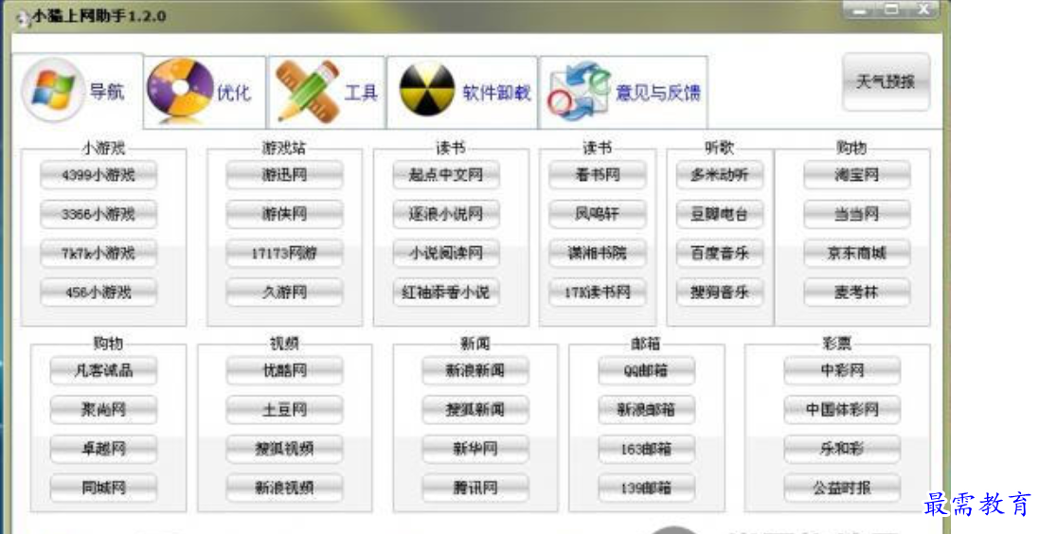Launch 7k7k小游戏
Screen dimensions: 1039x534
99,253
